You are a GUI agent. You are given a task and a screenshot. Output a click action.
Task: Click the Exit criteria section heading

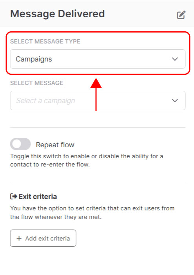38,196
